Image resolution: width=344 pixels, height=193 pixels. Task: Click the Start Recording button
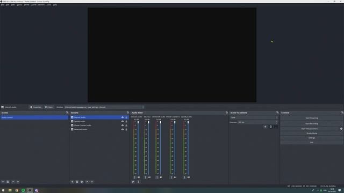pyautogui.click(x=312, y=124)
